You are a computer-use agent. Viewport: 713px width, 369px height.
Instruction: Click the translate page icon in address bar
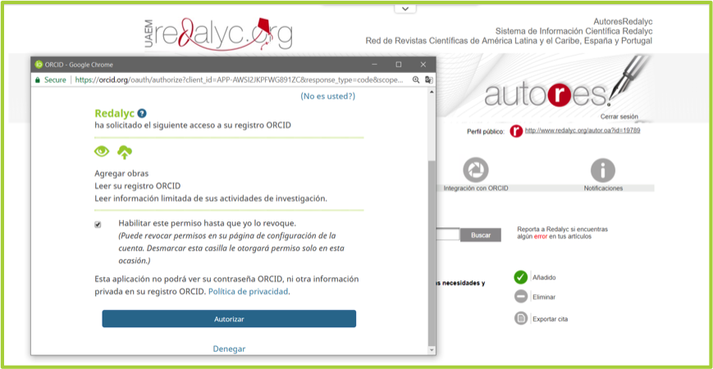click(x=428, y=80)
